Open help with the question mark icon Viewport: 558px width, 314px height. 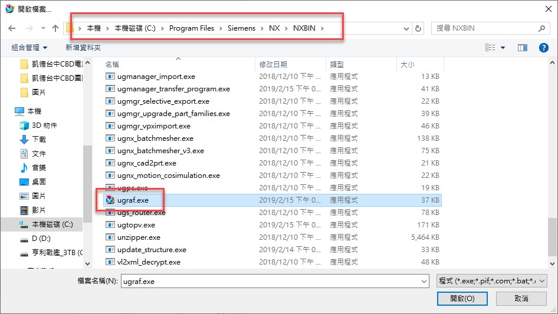[x=543, y=47]
